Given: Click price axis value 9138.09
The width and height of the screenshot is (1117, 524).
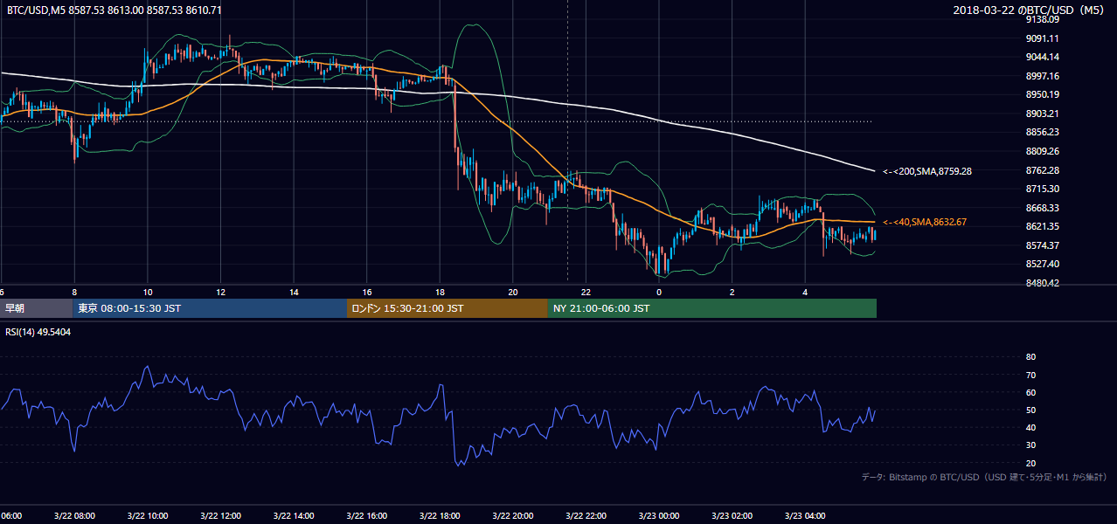Looking at the screenshot, I should pos(1041,19).
